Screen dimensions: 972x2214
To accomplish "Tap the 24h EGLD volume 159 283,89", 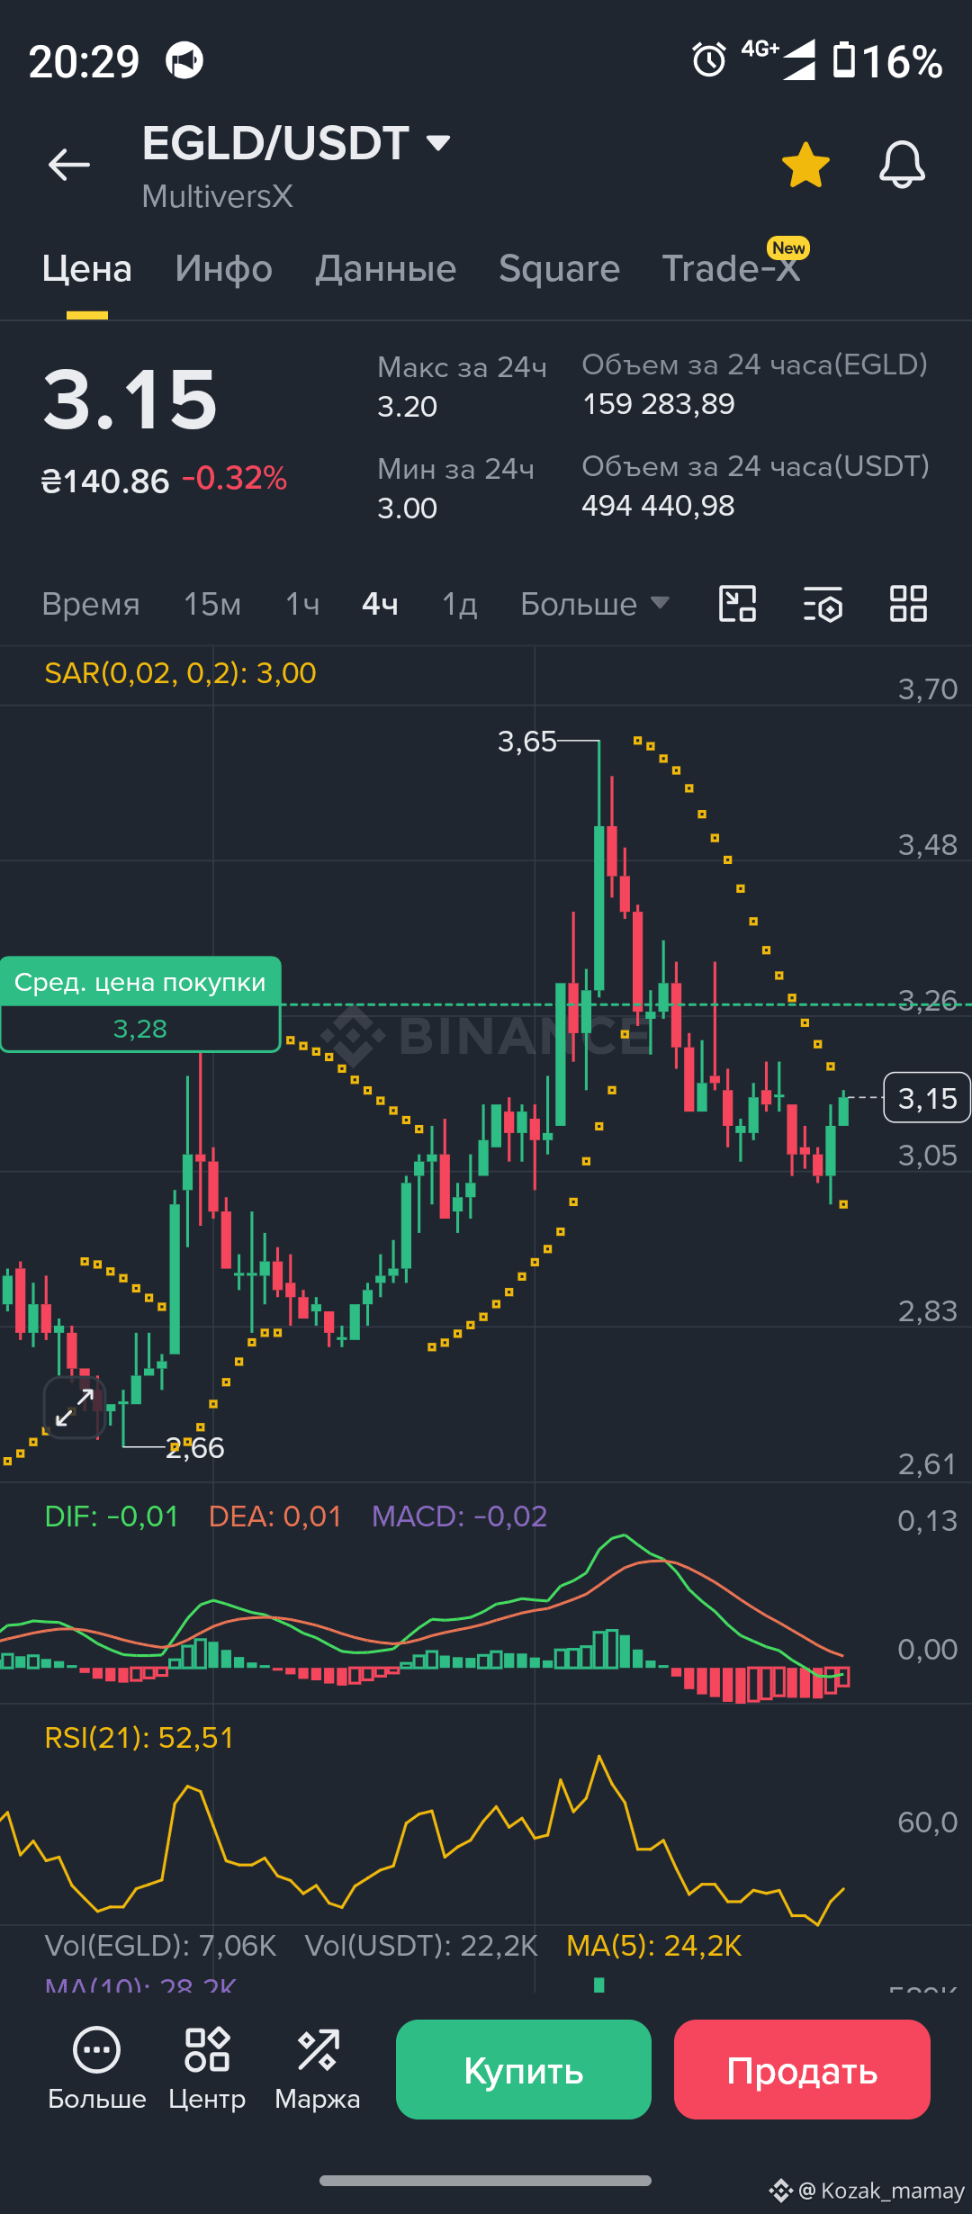I will click(659, 404).
